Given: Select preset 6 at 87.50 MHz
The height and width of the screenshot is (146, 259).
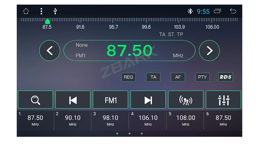Looking at the screenshot, I should pyautogui.click(x=223, y=121).
